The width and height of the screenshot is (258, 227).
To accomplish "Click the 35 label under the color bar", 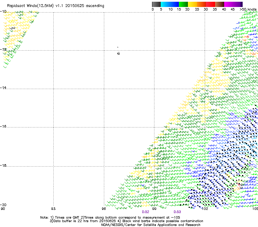I will point(215,9).
